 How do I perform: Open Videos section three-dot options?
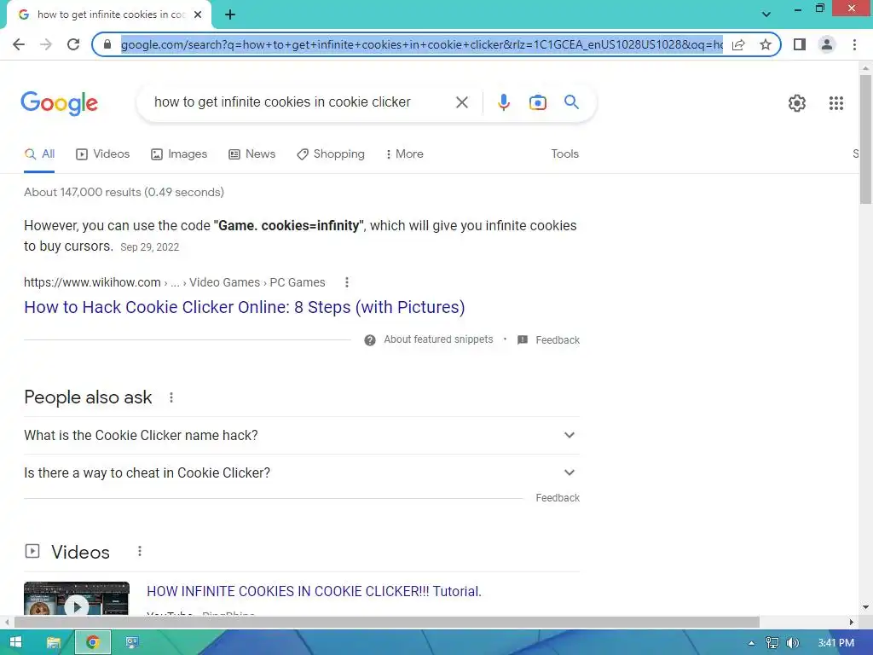point(140,552)
